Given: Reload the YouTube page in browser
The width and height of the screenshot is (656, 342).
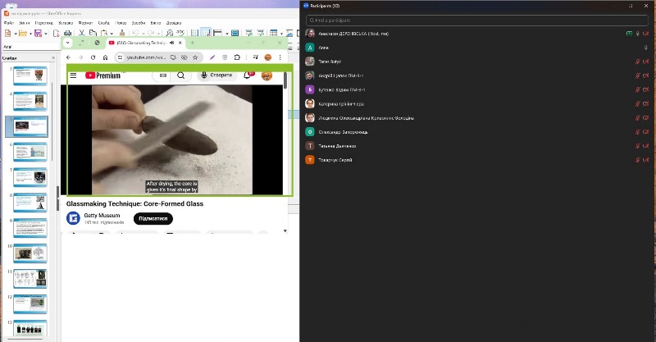Looking at the screenshot, I should coord(93,57).
